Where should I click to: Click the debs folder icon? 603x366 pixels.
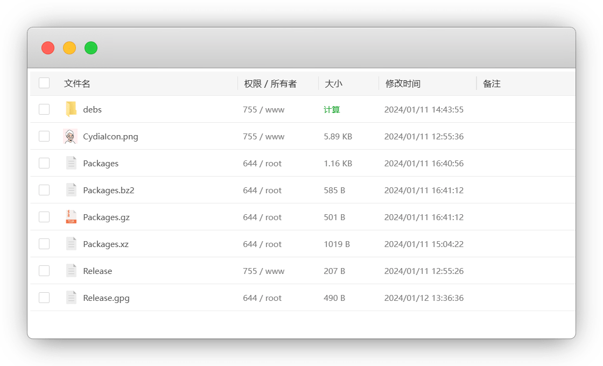[x=71, y=109]
